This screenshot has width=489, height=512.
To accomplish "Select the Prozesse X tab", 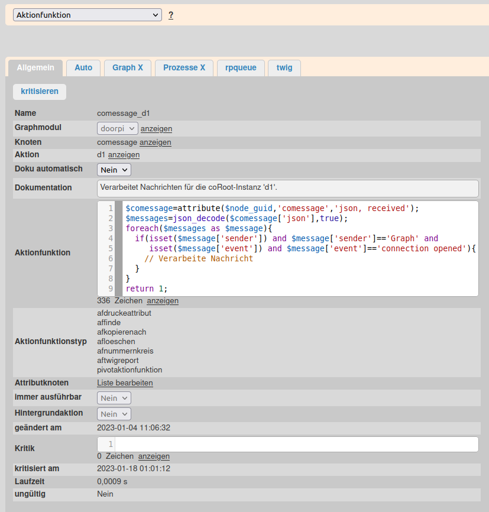I will tap(184, 68).
